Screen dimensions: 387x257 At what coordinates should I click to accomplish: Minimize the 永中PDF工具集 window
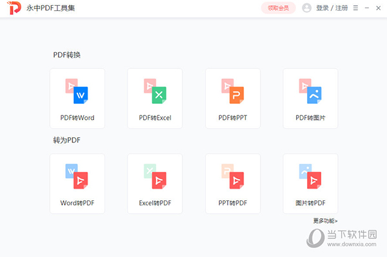click(367, 8)
